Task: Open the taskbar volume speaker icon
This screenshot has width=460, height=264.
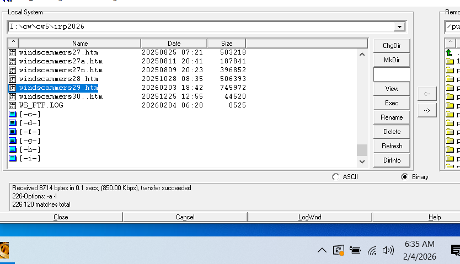Action: pos(388,250)
